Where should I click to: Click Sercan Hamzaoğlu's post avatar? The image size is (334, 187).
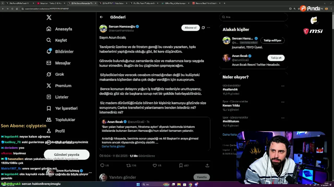pos(103,29)
